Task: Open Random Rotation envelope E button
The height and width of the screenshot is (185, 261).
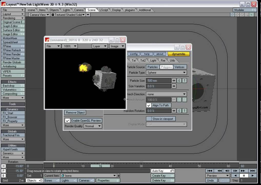Action: tap(179, 111)
